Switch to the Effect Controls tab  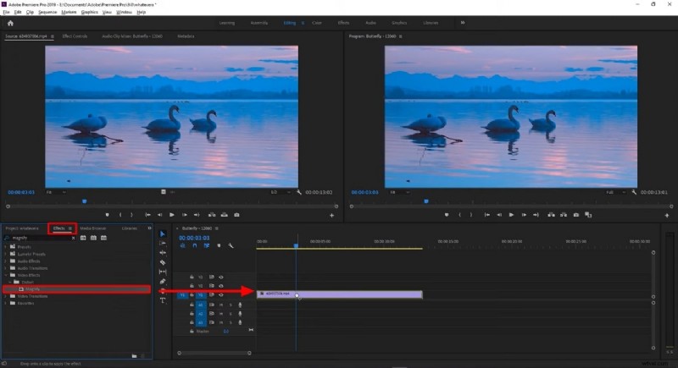[75, 36]
